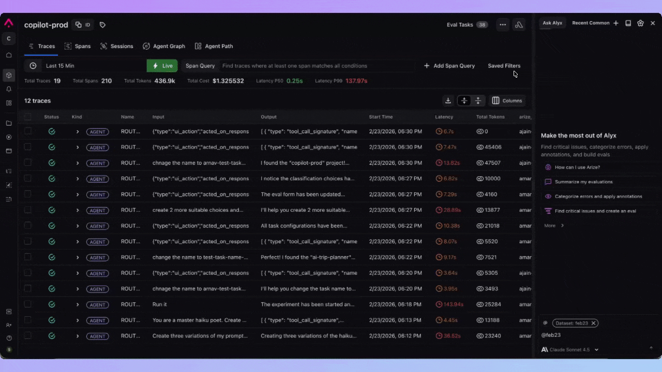The width and height of the screenshot is (662, 372).
Task: Select expanded row height icon
Action: (x=478, y=101)
